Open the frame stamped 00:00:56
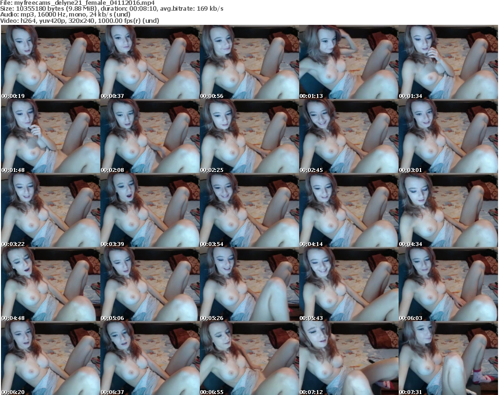This screenshot has height=395, width=499. (249, 62)
